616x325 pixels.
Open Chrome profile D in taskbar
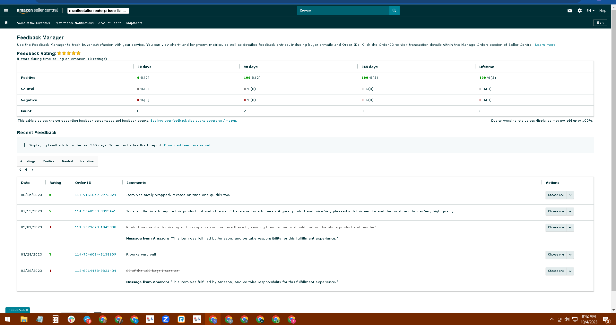click(213, 319)
